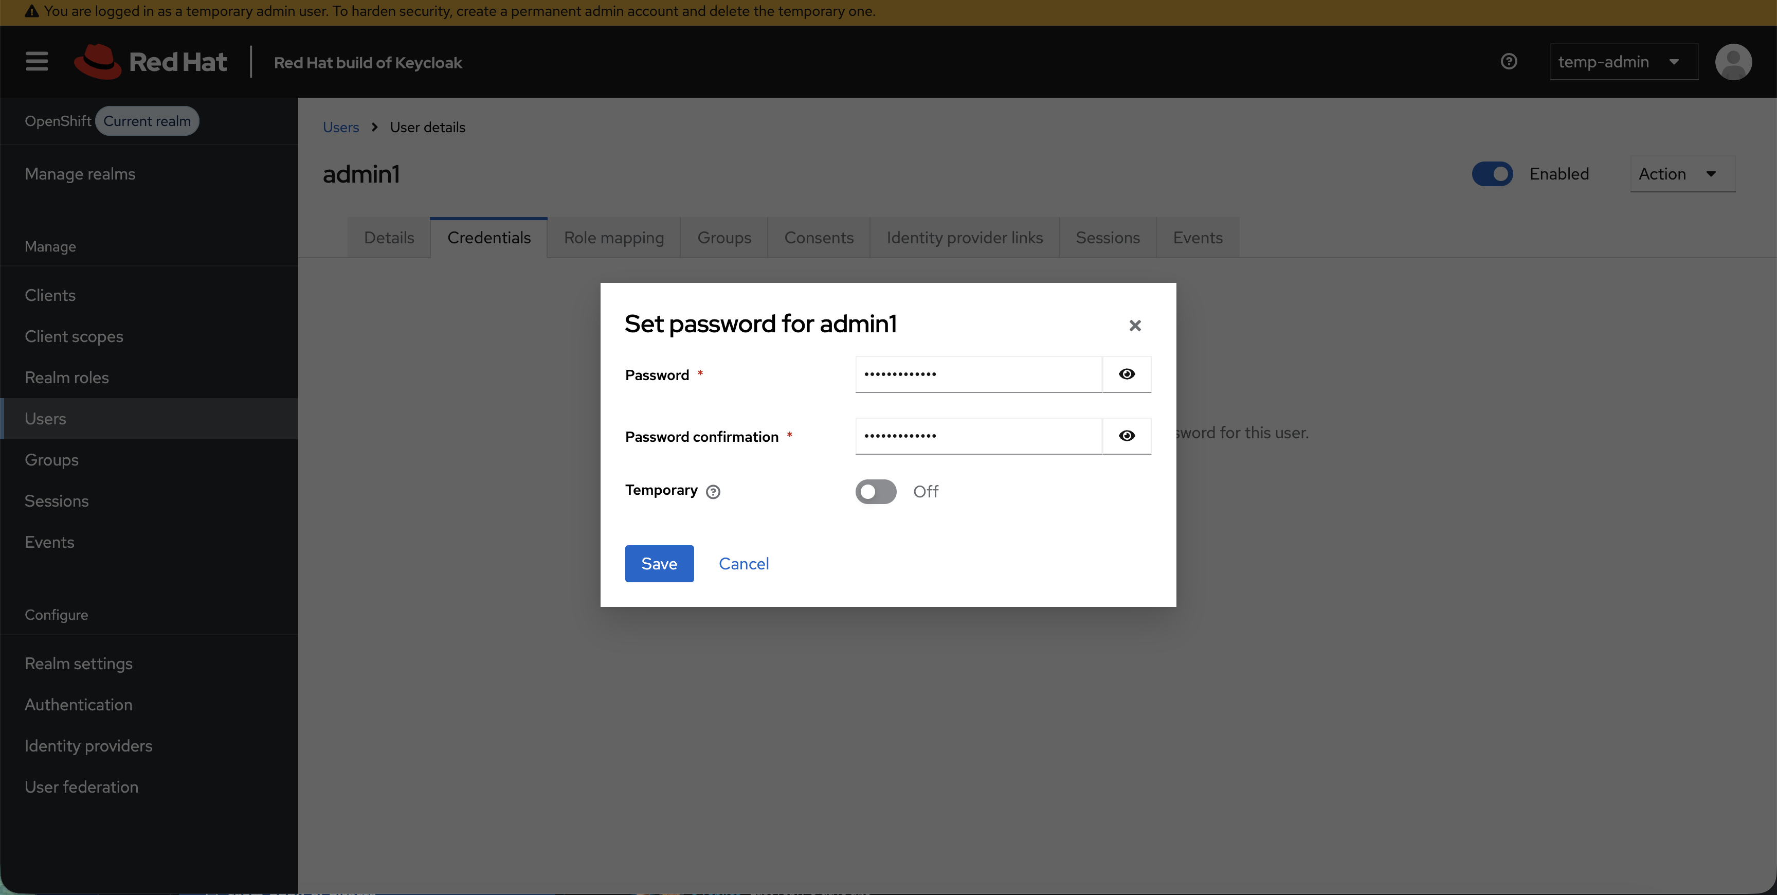The image size is (1777, 895).
Task: Open the hamburger navigation menu
Action: pos(36,61)
